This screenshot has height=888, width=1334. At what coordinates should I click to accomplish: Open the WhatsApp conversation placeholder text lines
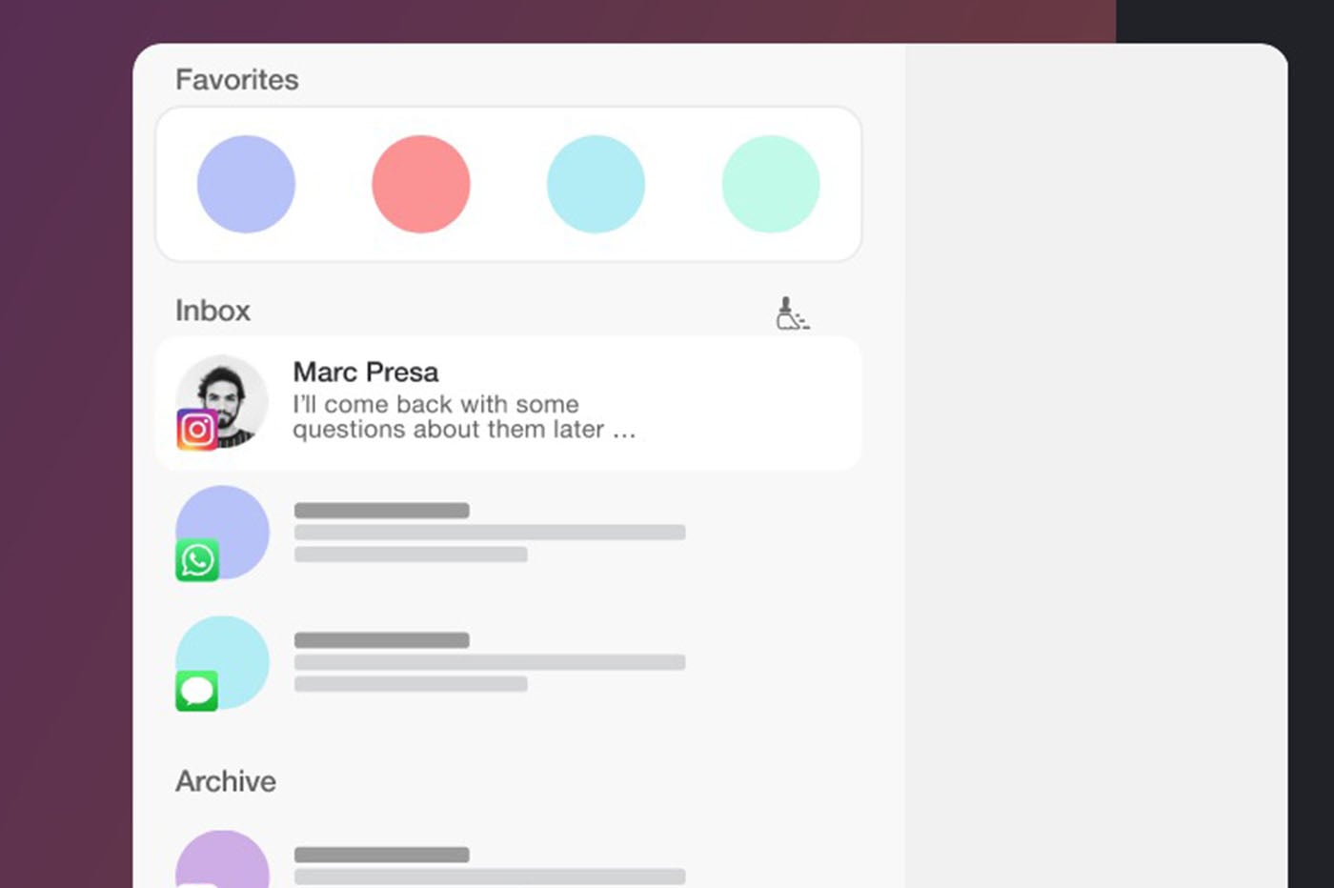490,532
